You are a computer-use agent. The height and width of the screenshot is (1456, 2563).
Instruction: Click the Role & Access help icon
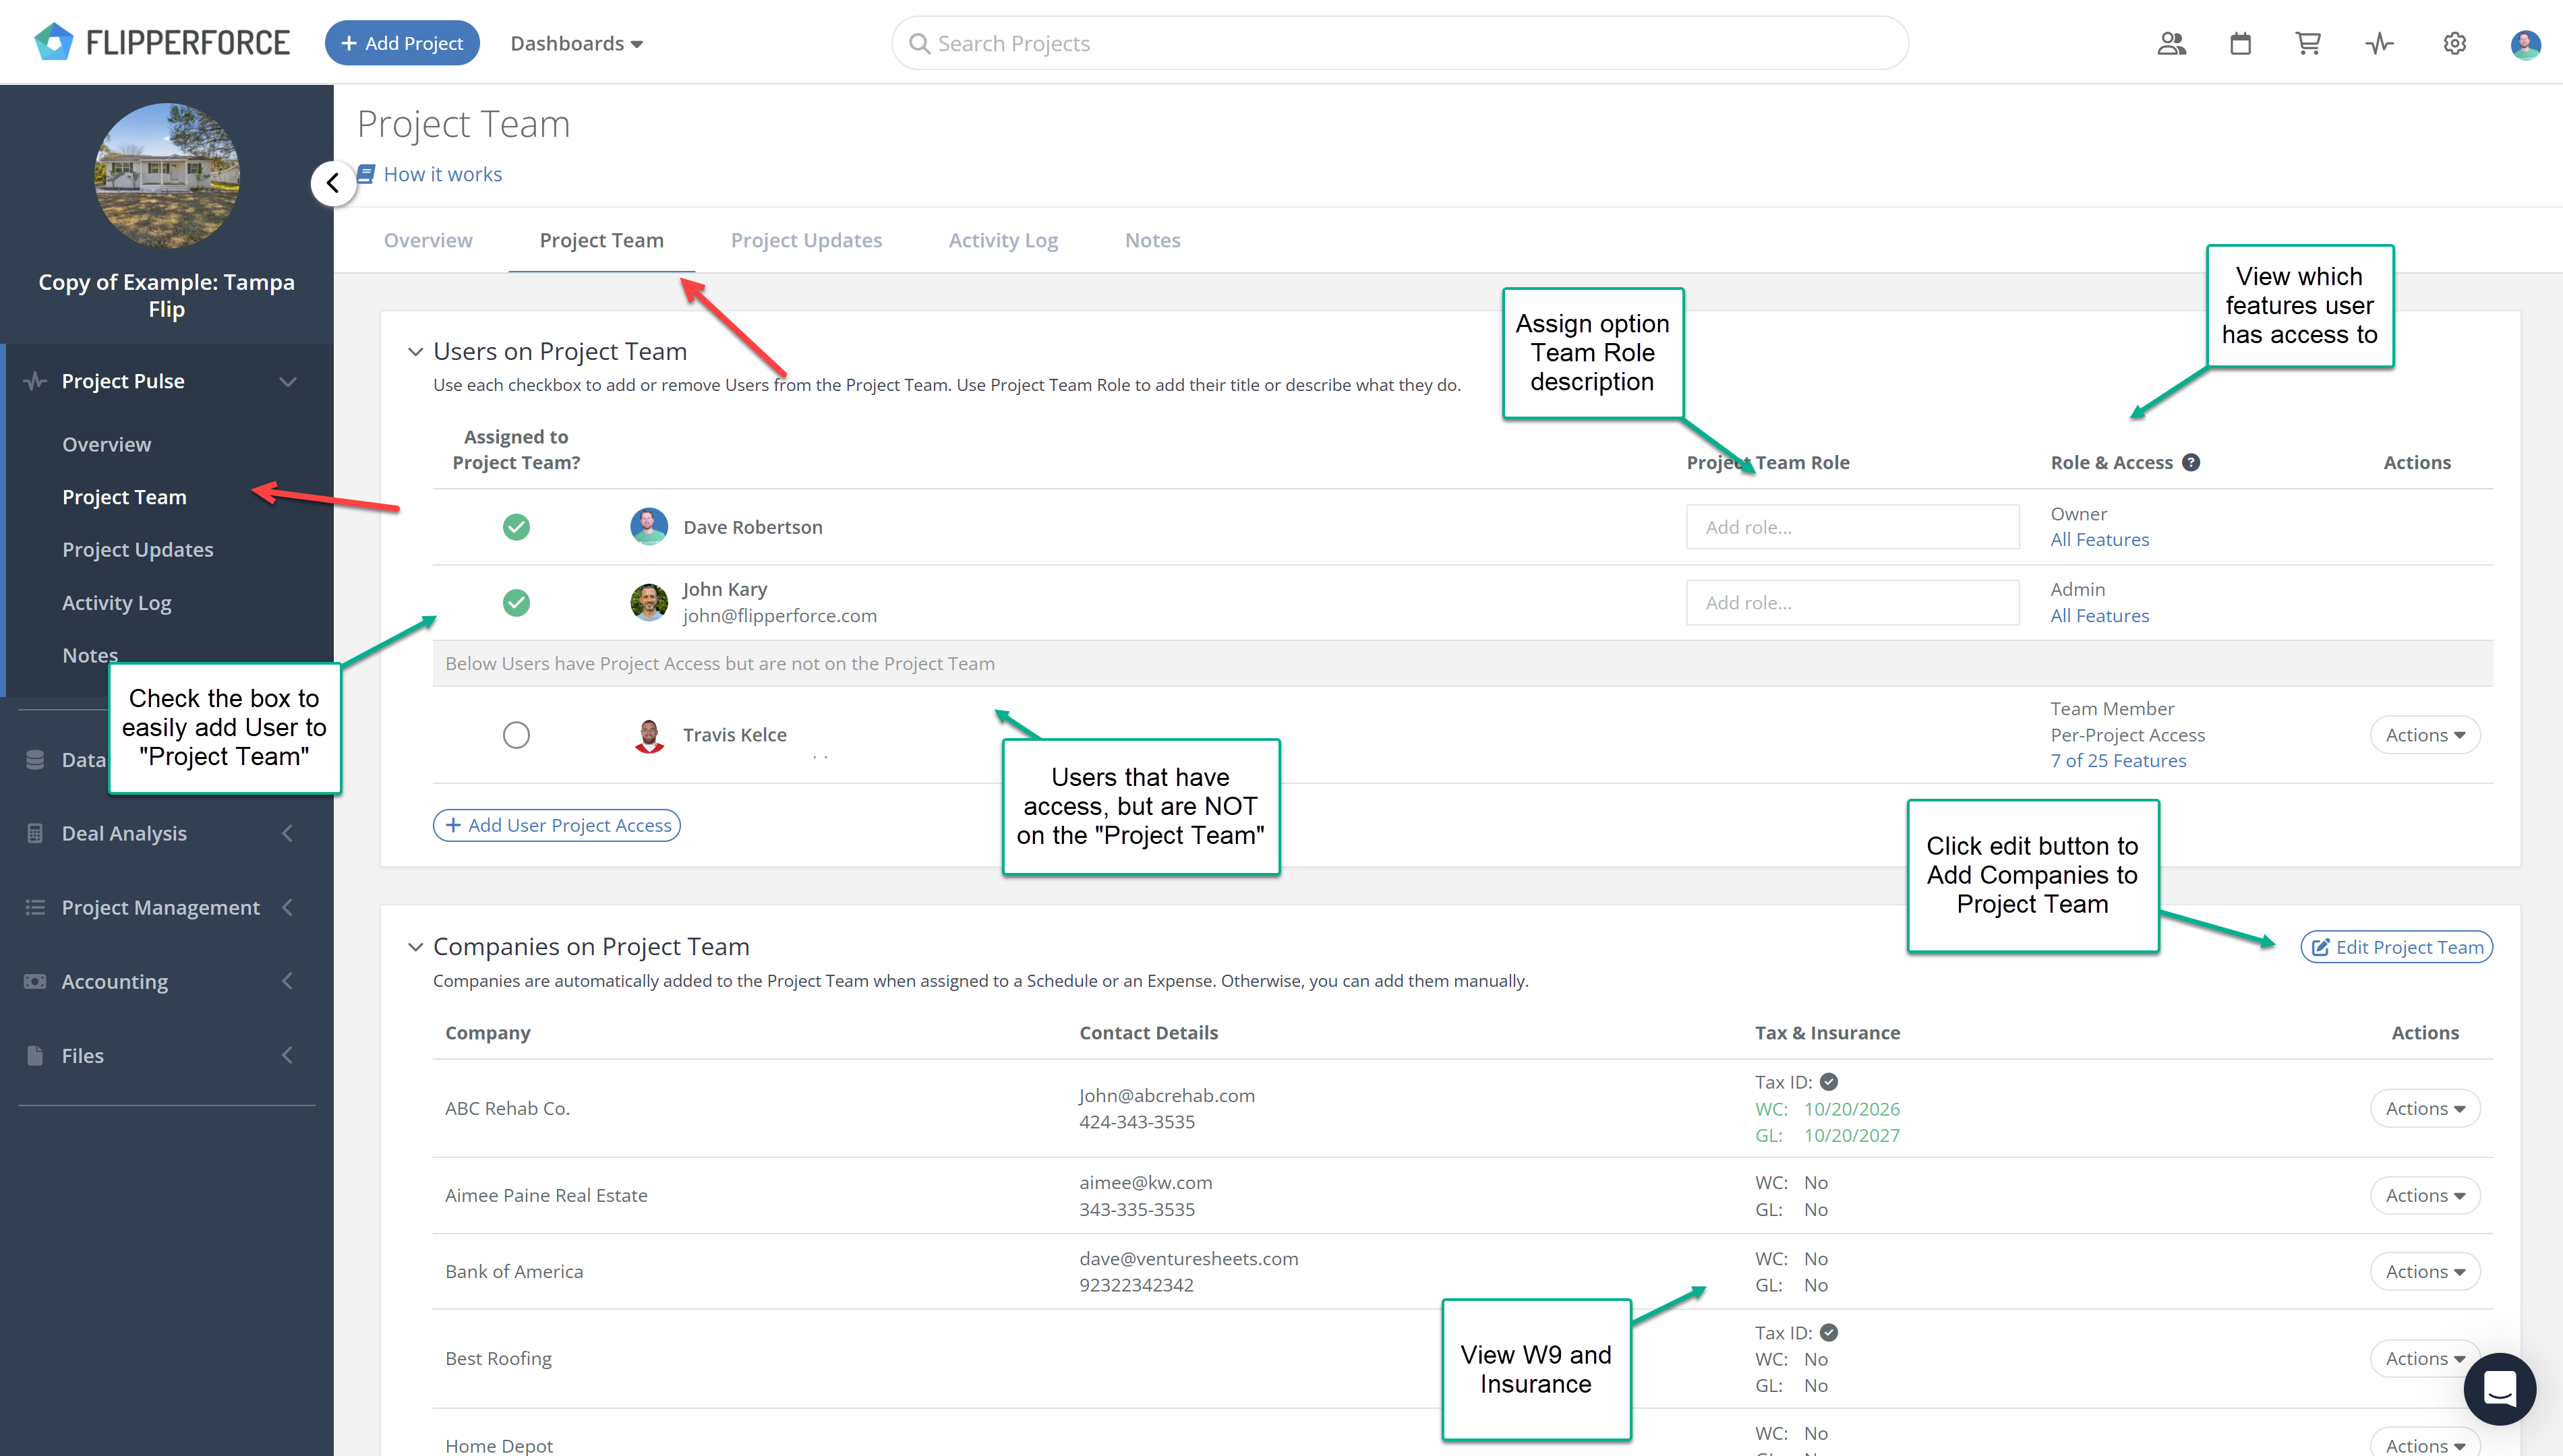(x=2191, y=462)
